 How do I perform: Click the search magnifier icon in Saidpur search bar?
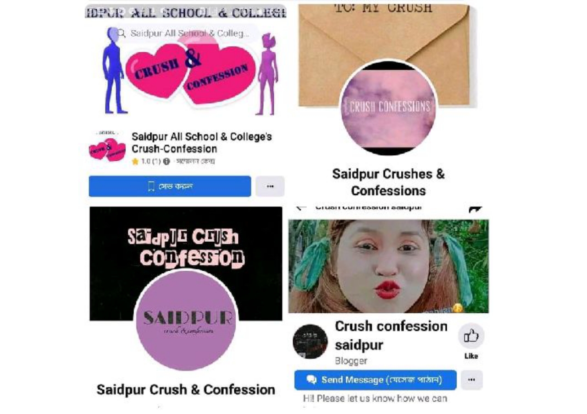(x=122, y=33)
